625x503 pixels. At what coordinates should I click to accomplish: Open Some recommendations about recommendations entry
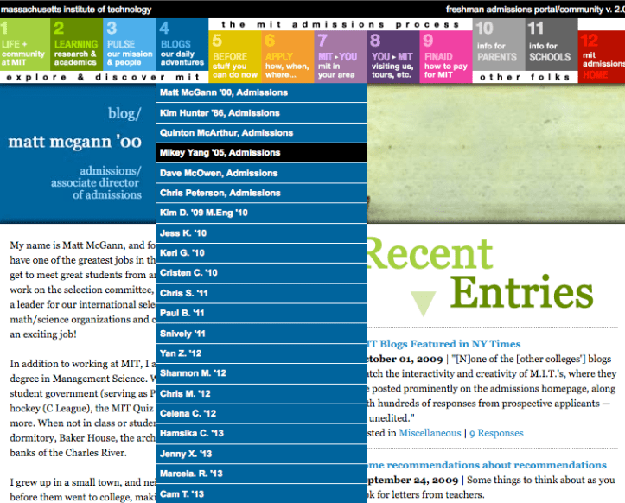(487, 465)
